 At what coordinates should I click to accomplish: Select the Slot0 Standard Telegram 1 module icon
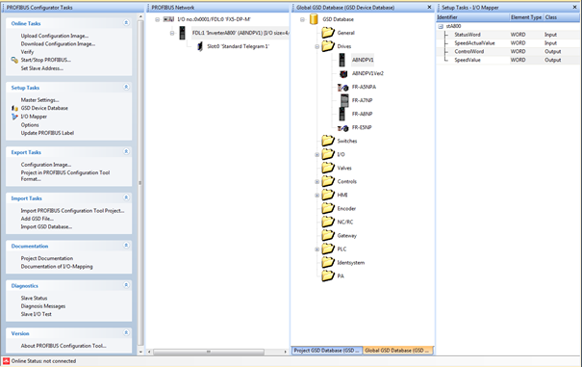[x=200, y=46]
